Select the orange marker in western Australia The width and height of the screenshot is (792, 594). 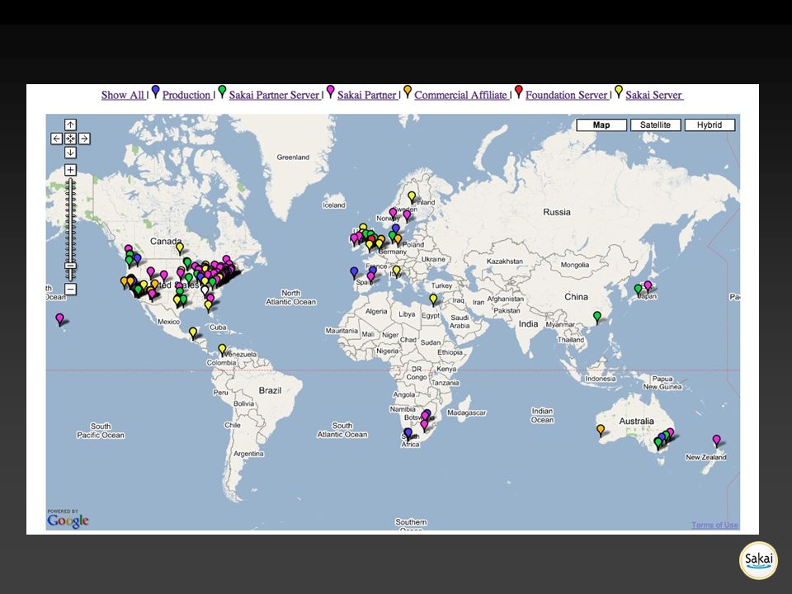601,431
